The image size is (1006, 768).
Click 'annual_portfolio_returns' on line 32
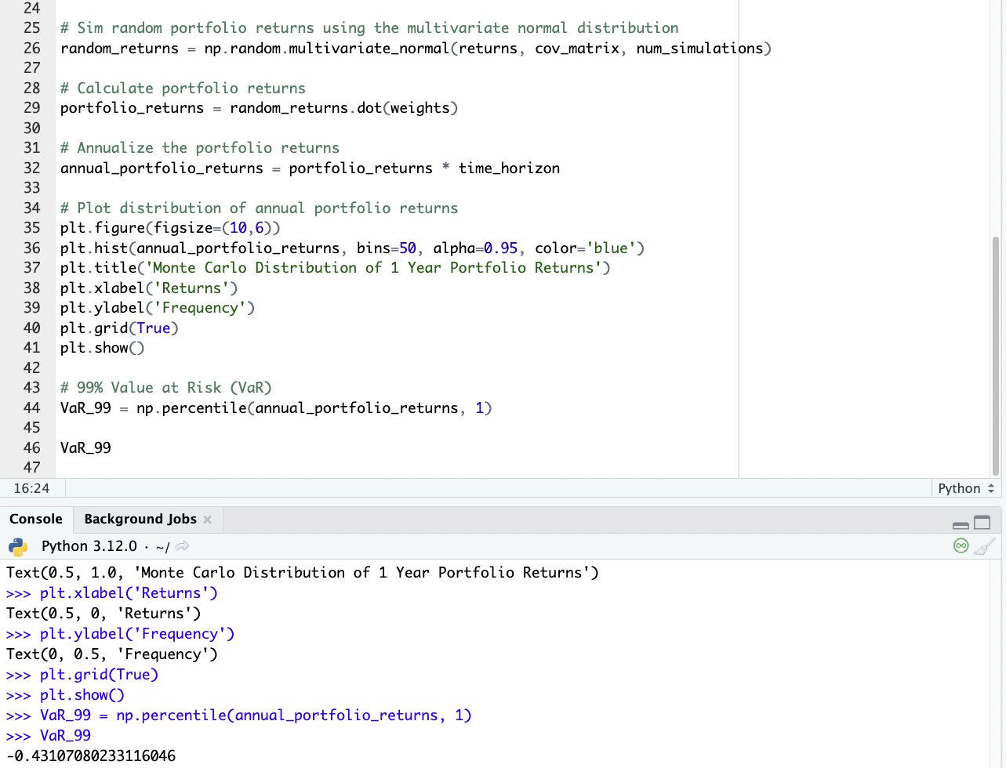pos(162,168)
